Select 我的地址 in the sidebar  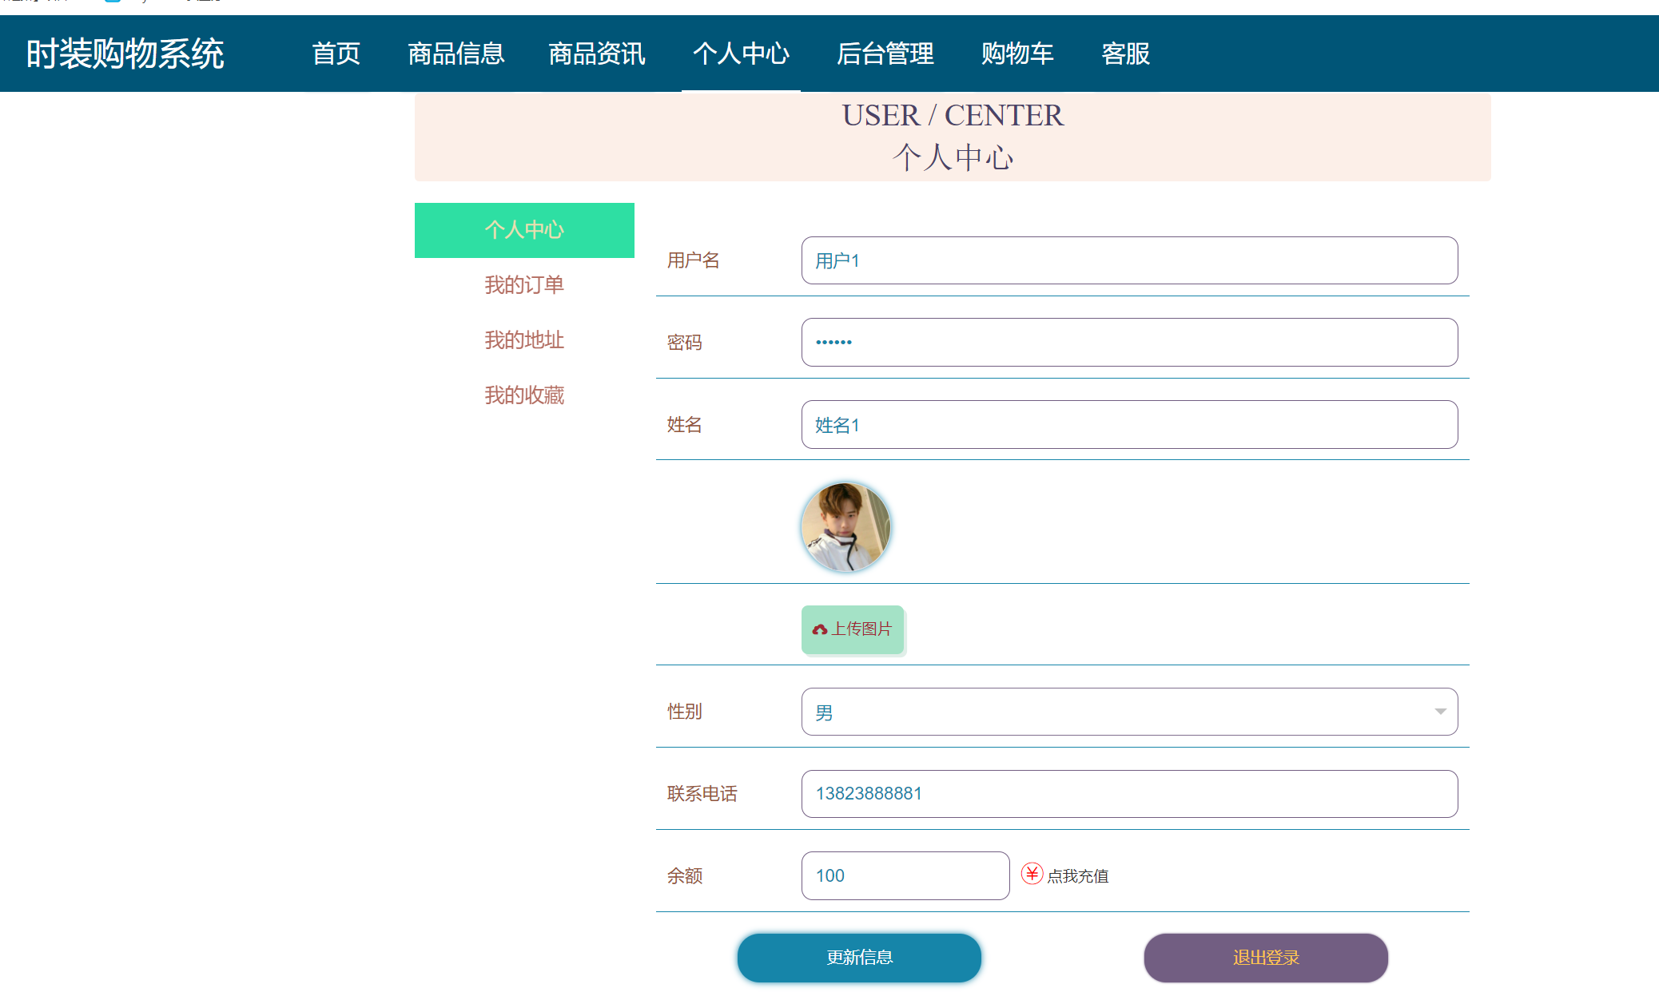coord(523,340)
